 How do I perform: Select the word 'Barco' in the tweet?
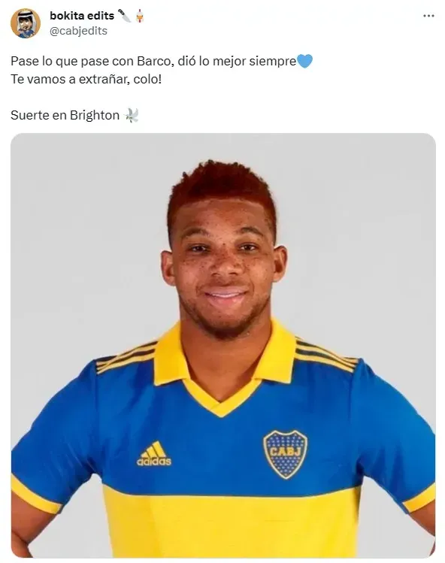pos(153,61)
